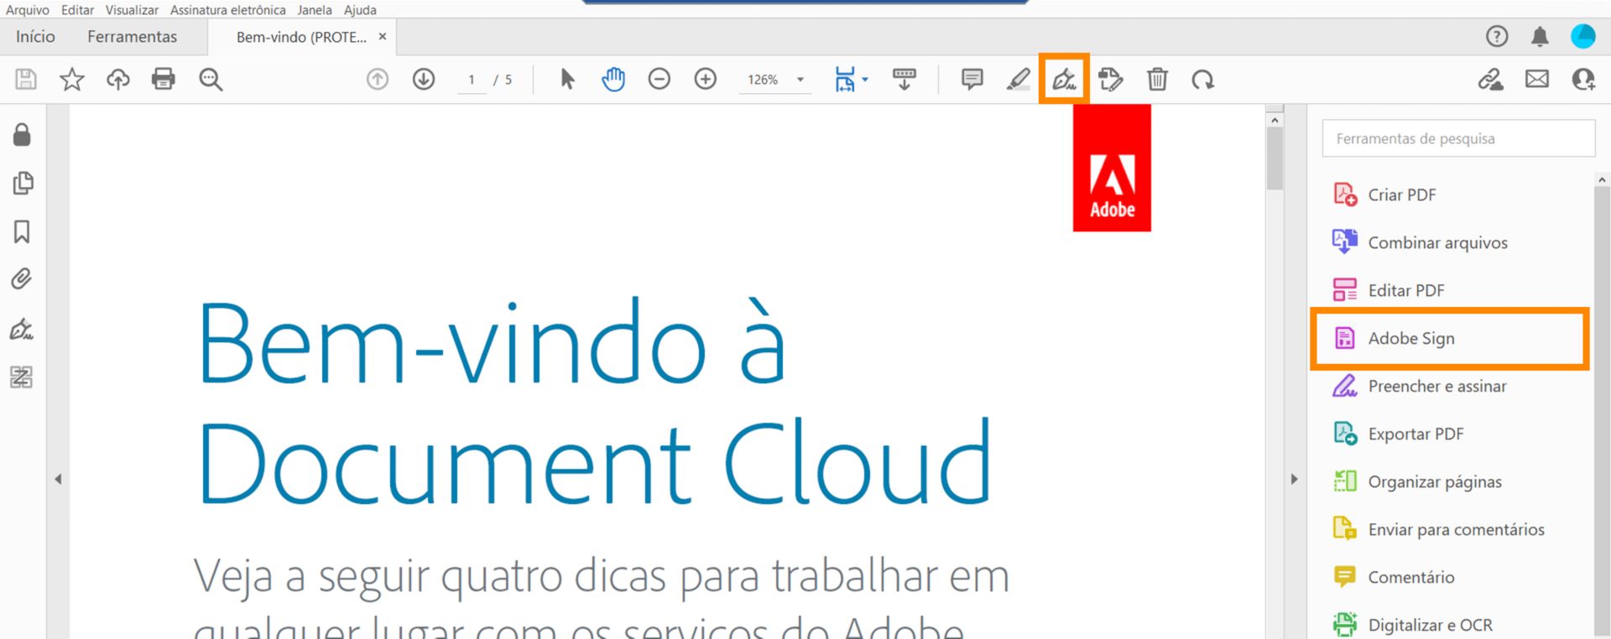Delete page with trash icon
The height and width of the screenshot is (639, 1611).
click(x=1157, y=80)
